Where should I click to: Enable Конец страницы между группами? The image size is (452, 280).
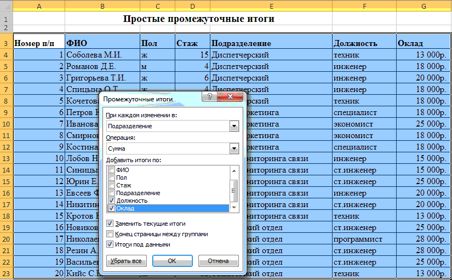tap(110, 234)
